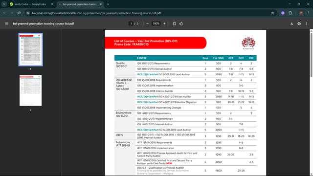Click IATF 16949:2016 Implementation course
The image size is (313, 176).
[x=156, y=148]
